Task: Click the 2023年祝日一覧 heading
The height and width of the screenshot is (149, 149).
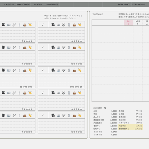Action: (x=100, y=108)
